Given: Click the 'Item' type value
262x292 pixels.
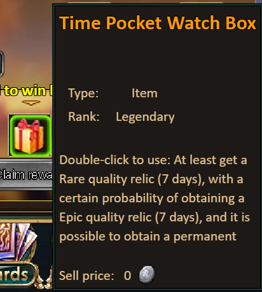Looking at the screenshot, I should 144,94.
